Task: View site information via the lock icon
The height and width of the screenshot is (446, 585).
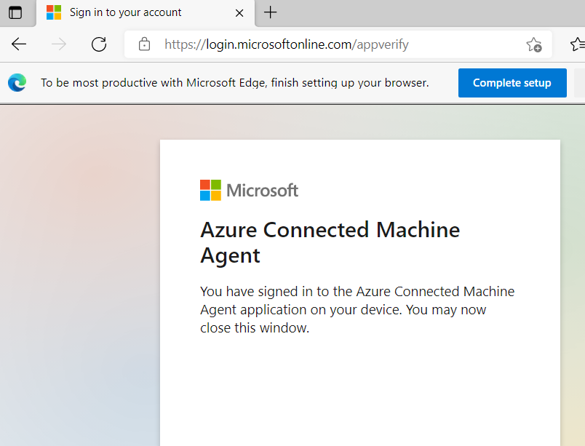Action: [144, 44]
